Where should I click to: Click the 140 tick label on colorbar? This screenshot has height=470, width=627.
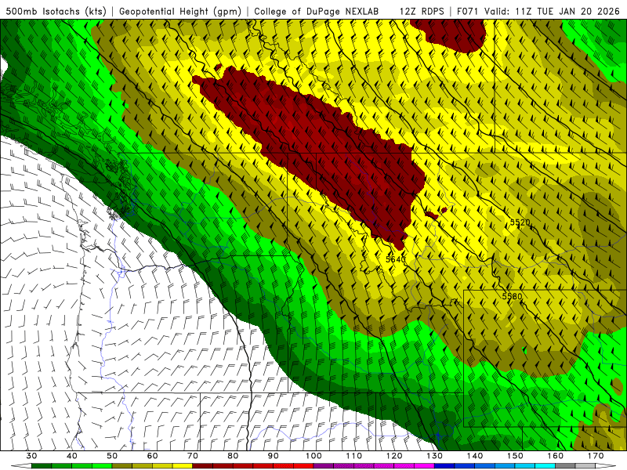click(475, 456)
